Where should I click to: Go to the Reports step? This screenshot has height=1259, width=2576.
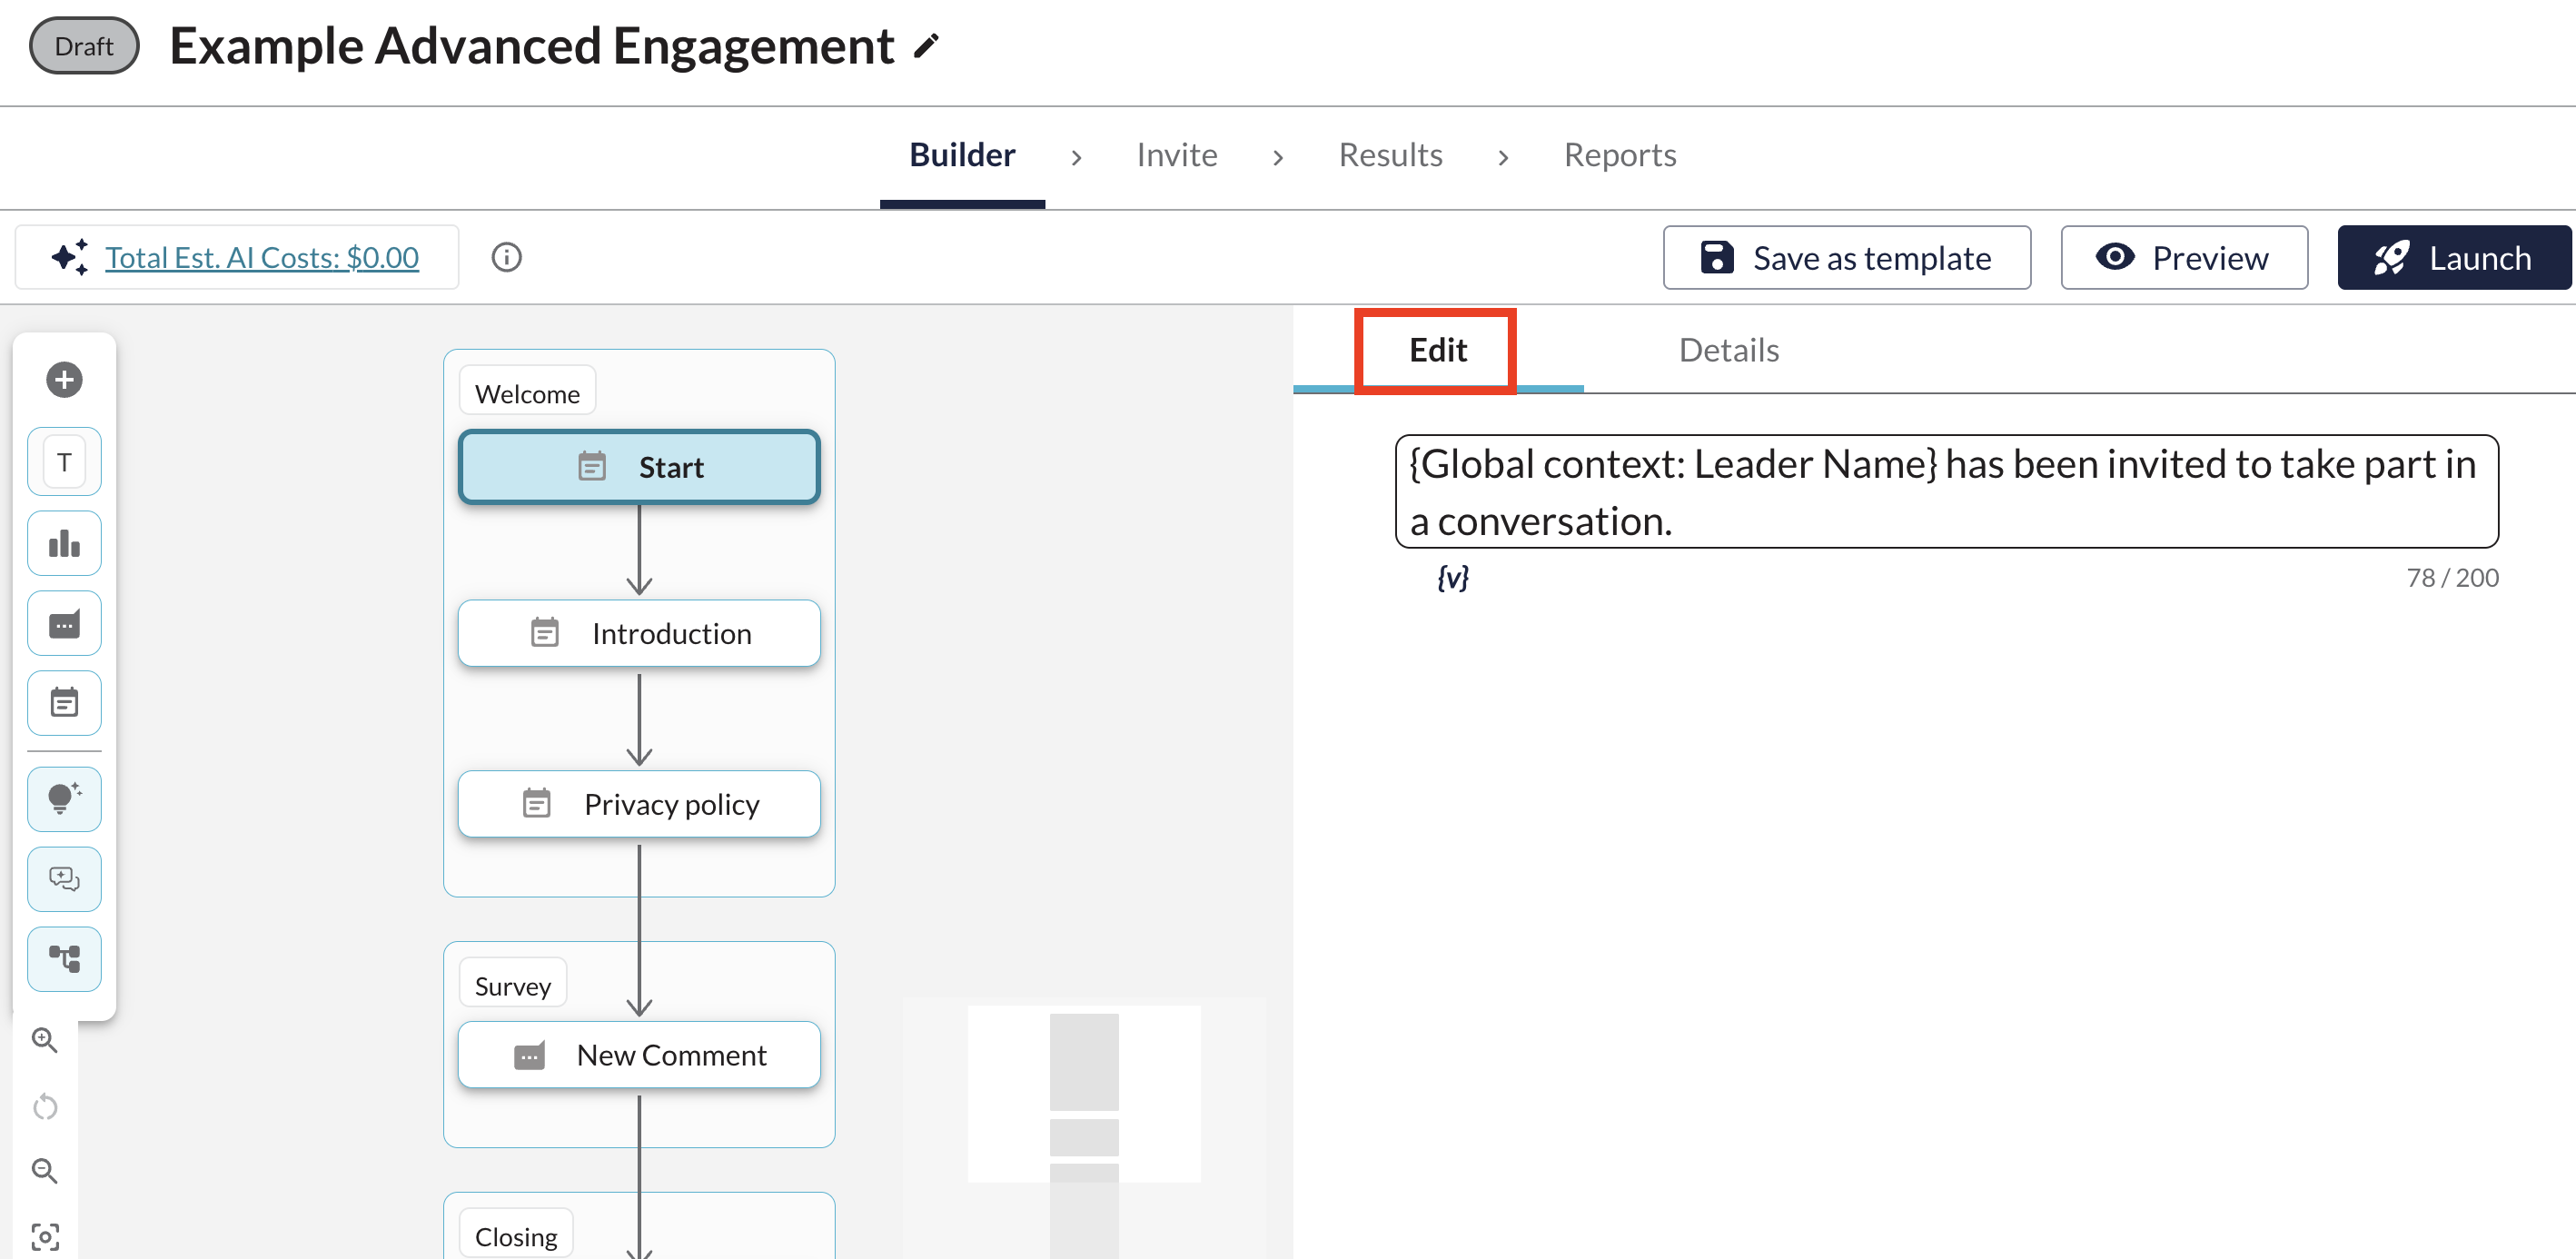point(1620,156)
